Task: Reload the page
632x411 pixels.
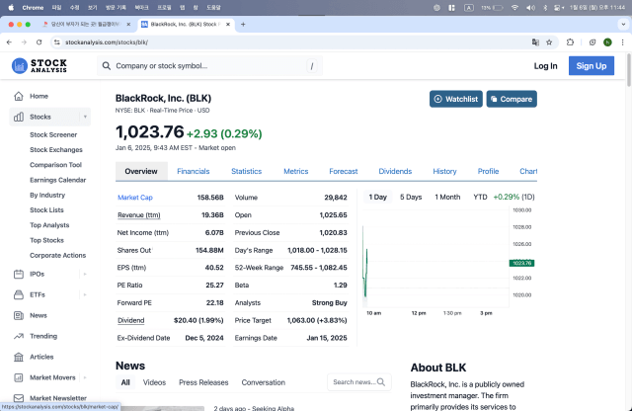Action: point(39,41)
